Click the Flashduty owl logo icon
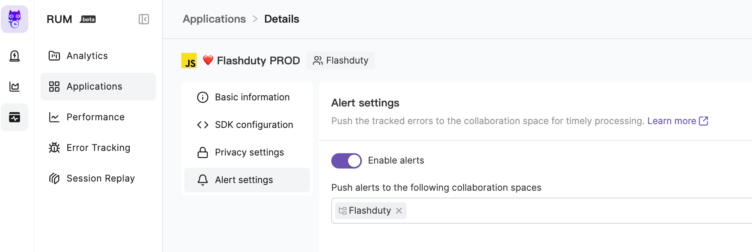 pyautogui.click(x=15, y=19)
